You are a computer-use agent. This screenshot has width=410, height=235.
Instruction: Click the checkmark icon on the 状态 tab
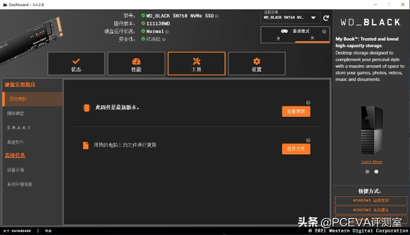(76, 61)
